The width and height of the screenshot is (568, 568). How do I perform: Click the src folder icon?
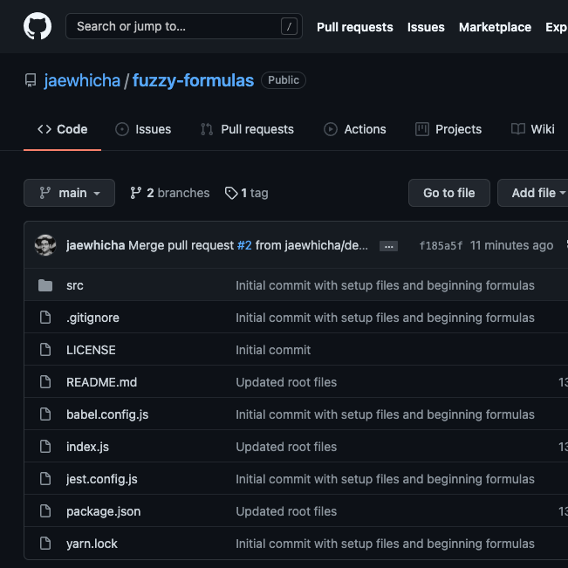pos(45,285)
